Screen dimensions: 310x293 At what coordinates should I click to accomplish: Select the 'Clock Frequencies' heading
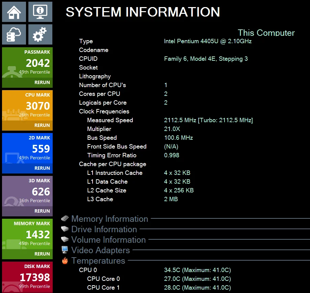104,111
